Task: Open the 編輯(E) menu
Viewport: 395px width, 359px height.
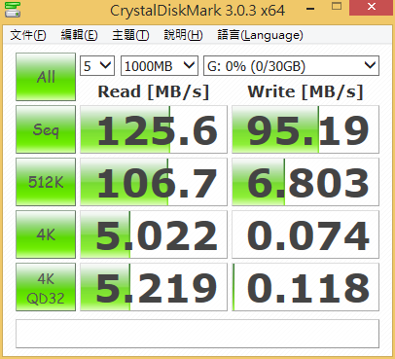Action: click(x=79, y=35)
